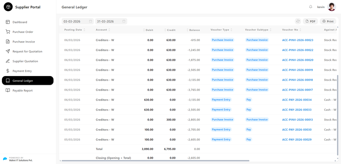This screenshot has height=164, width=341.
Task: Open notifications bell icon
Action: (x=311, y=7)
